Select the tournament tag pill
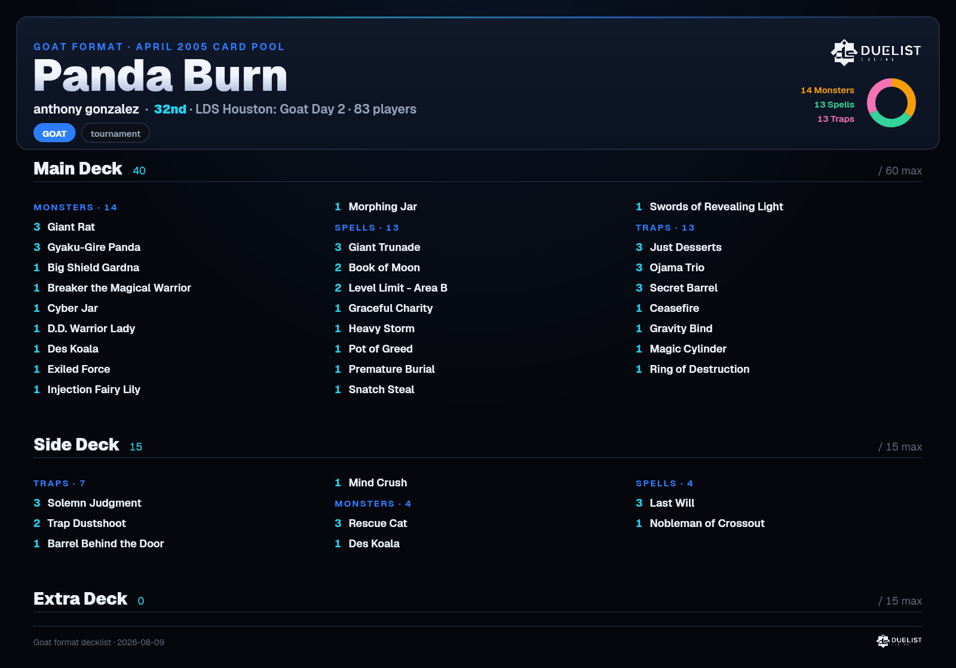 pyautogui.click(x=115, y=133)
